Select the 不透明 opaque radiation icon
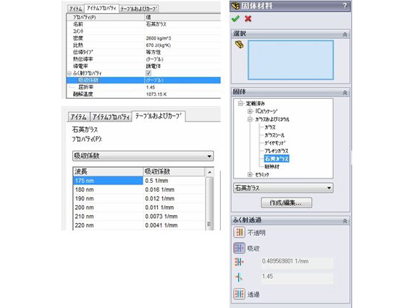415x308 pixels. tap(239, 233)
